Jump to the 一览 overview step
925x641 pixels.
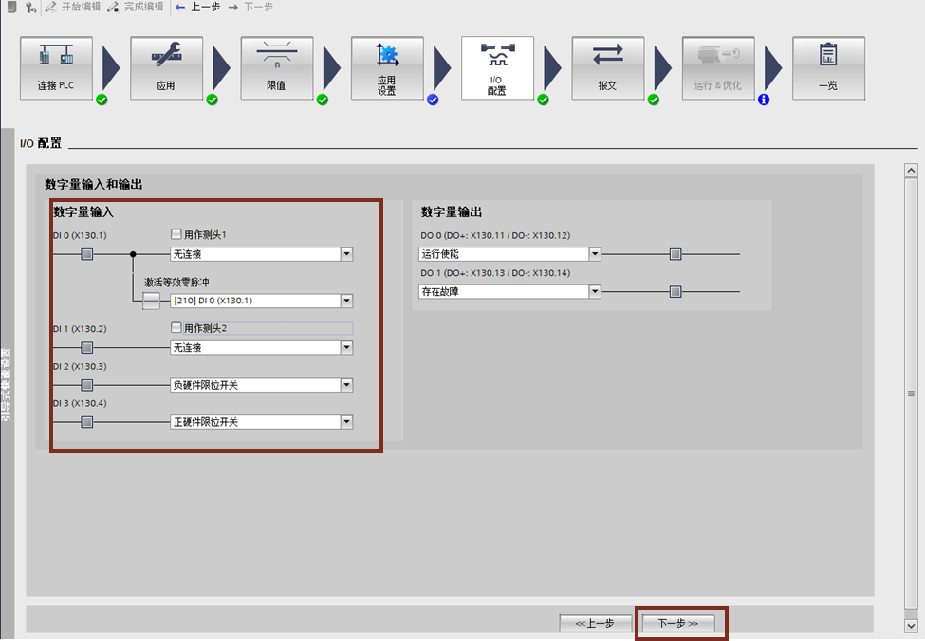(x=828, y=68)
